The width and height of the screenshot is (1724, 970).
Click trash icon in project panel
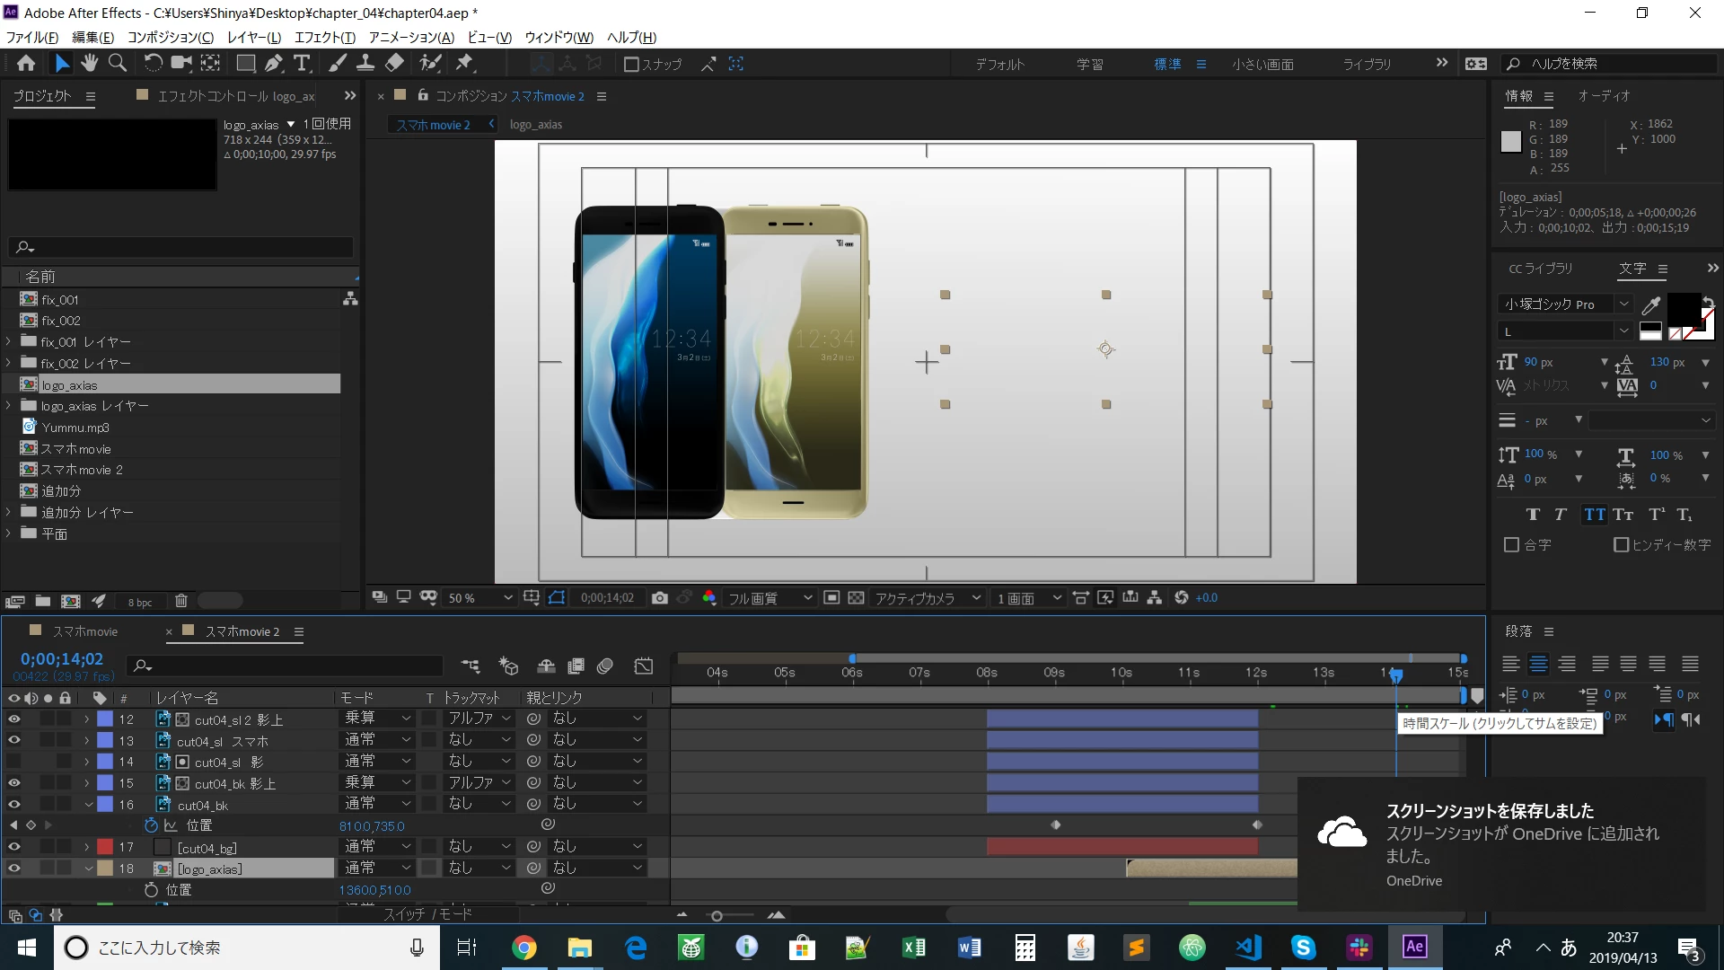click(x=180, y=601)
